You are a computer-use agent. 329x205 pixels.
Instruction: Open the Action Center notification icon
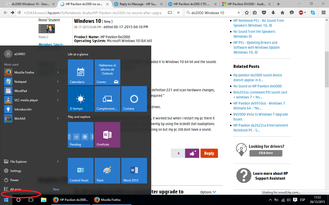(295, 200)
